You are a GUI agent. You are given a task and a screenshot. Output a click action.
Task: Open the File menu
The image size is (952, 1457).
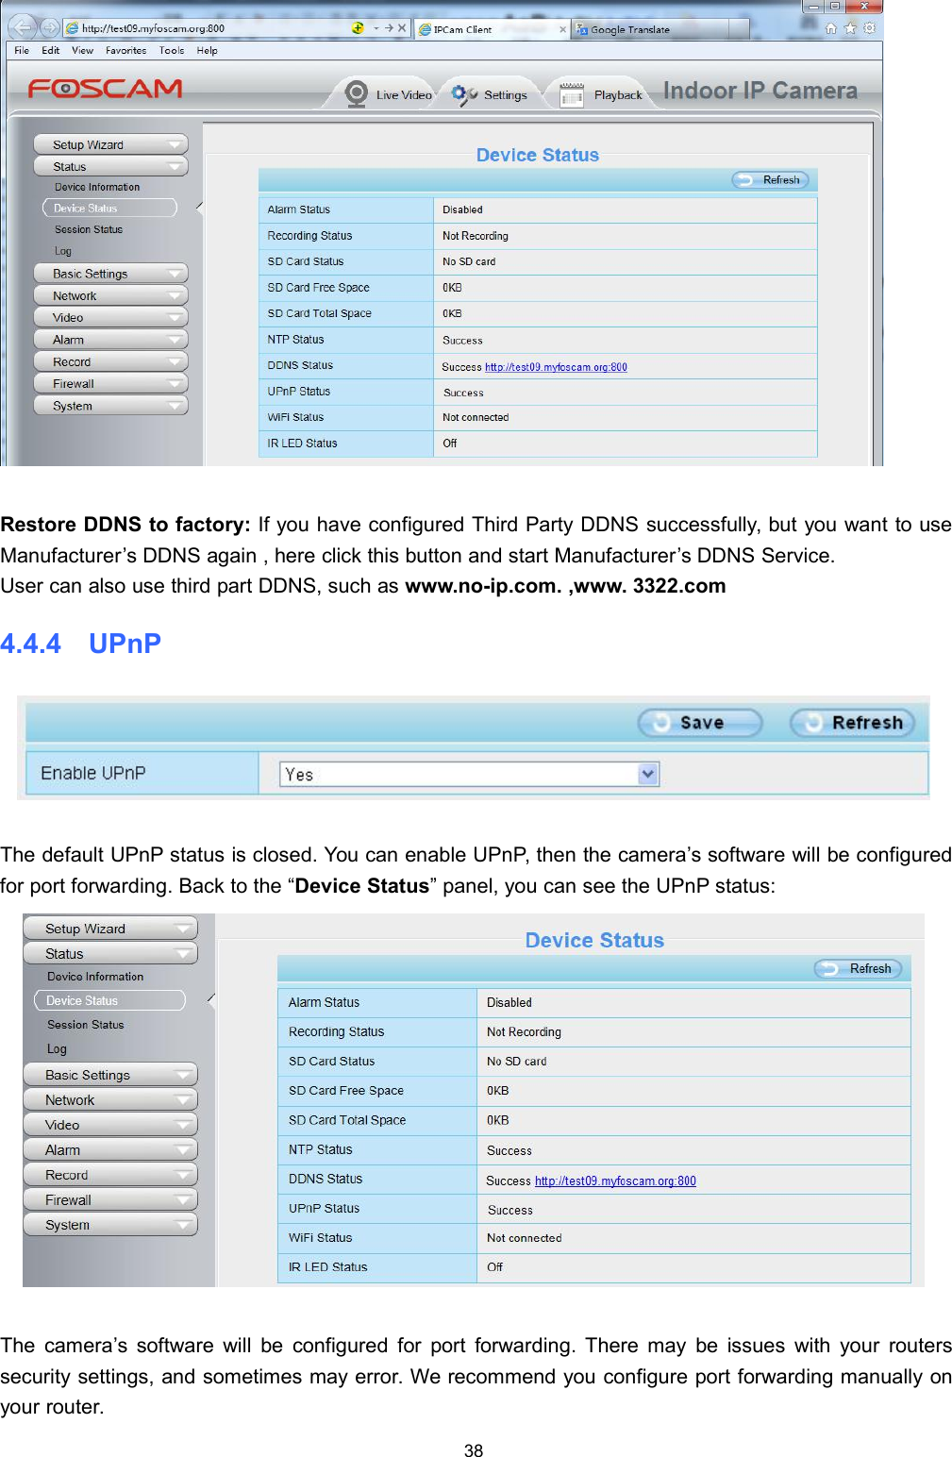tap(21, 51)
